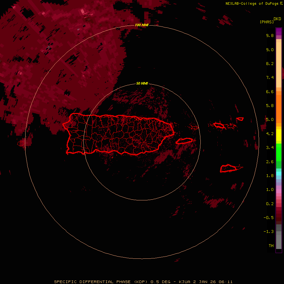Select the 7.4 scale value
Viewport: 284px width, 284px height.
270,78
